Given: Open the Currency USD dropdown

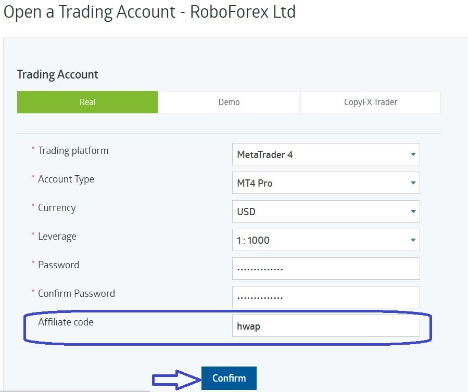Looking at the screenshot, I should pyautogui.click(x=325, y=212).
